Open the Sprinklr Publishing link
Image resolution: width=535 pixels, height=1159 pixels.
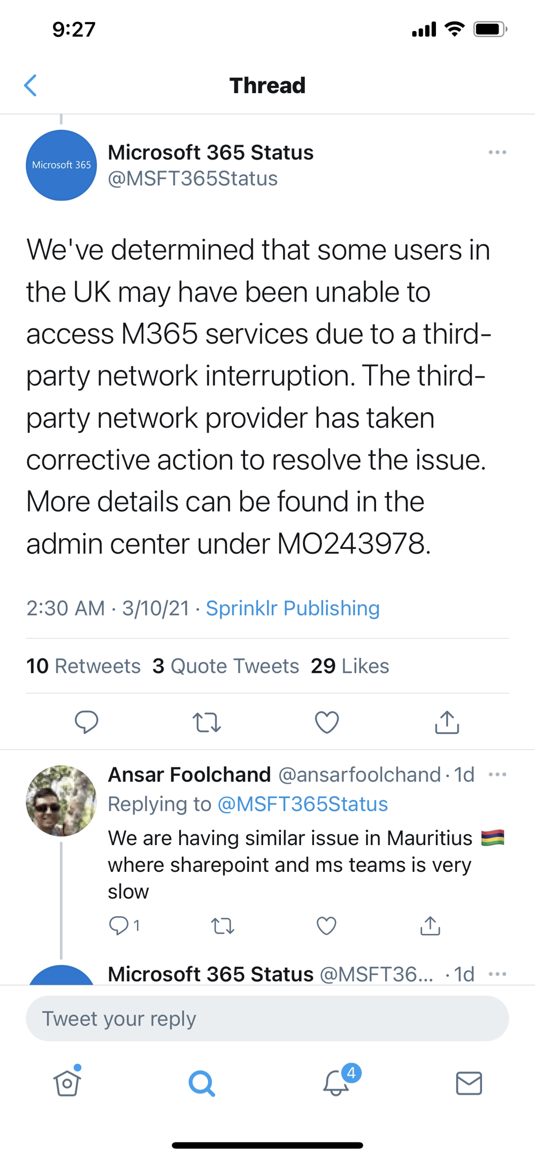coord(293,608)
